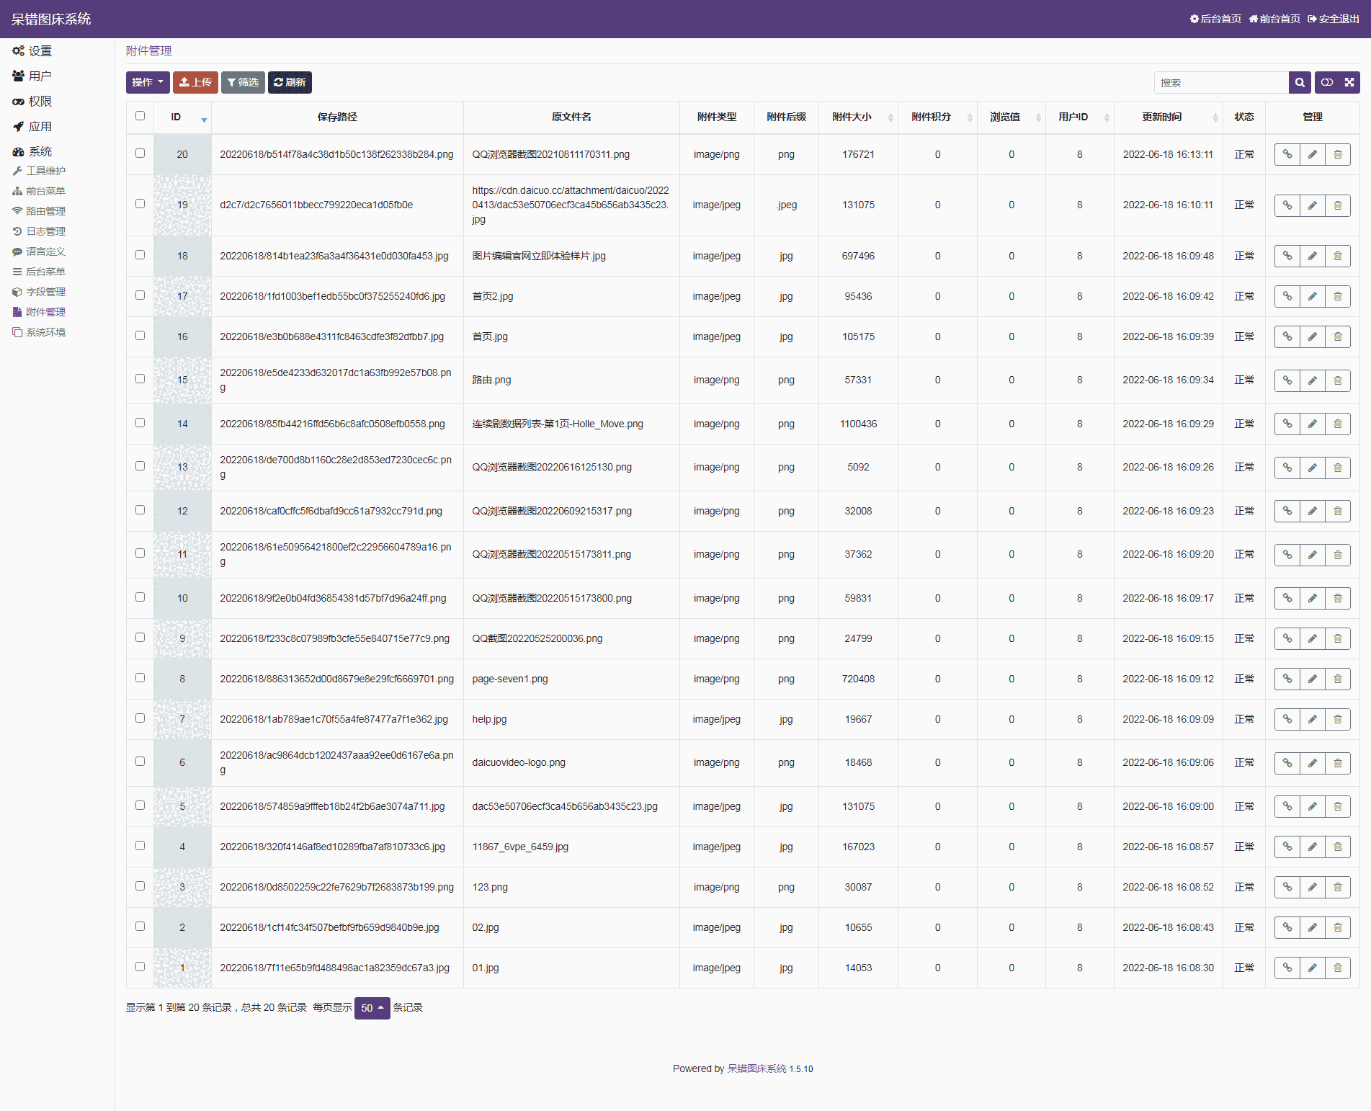Delete the 01.jpg attachment
The height and width of the screenshot is (1111, 1371).
coord(1338,968)
